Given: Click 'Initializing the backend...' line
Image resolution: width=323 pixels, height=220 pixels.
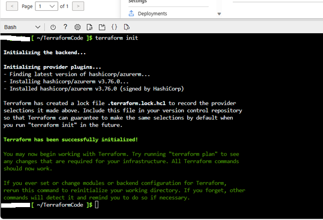Looking at the screenshot, I should click(45, 53).
